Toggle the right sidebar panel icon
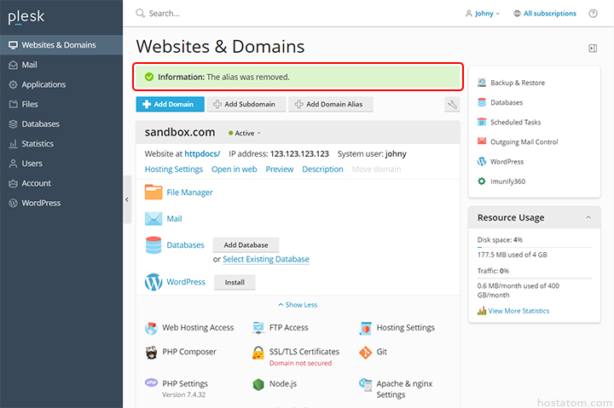This screenshot has width=614, height=408. point(593,49)
